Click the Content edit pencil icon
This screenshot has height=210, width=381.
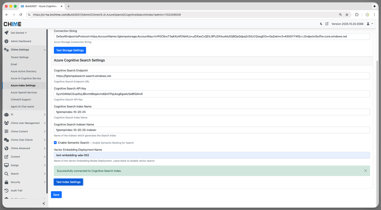click(x=6, y=157)
